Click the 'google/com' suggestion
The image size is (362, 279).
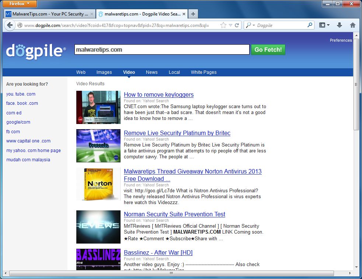coord(18,122)
